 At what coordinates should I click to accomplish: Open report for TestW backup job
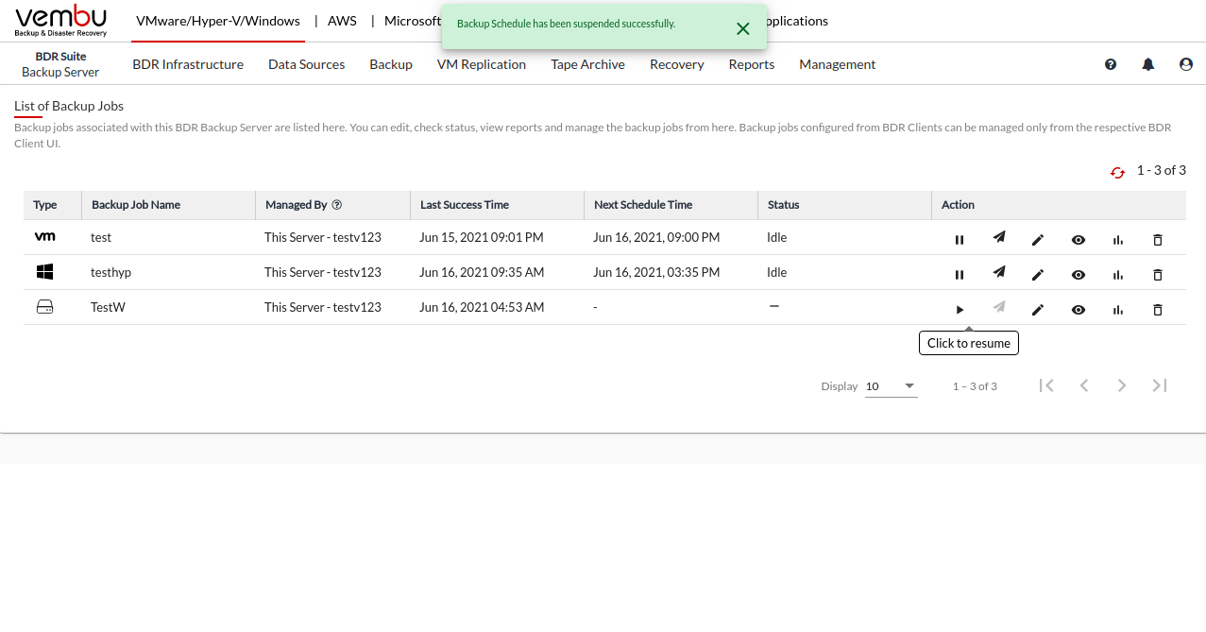1118,310
